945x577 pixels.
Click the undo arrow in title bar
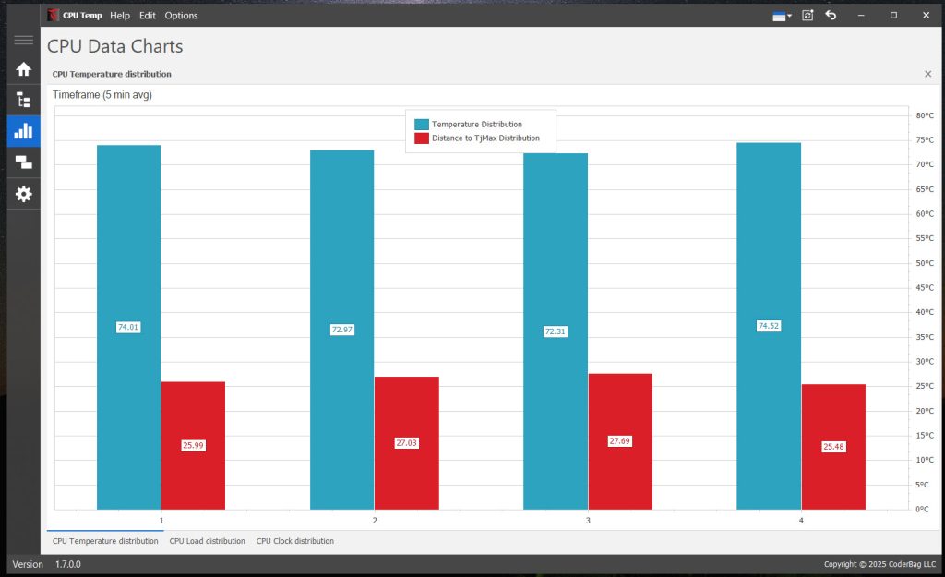(831, 15)
